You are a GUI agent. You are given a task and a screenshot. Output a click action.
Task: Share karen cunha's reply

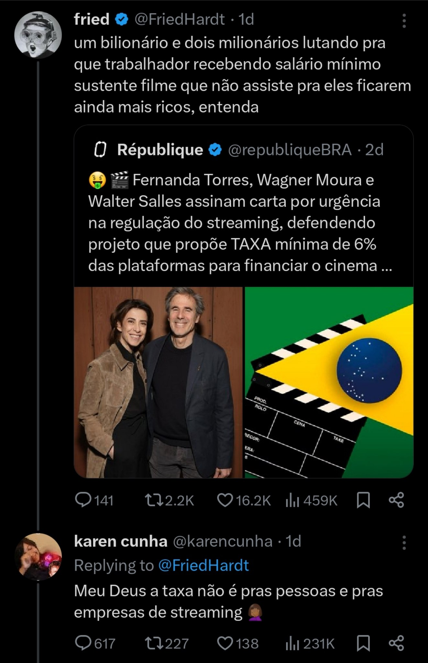(x=396, y=643)
